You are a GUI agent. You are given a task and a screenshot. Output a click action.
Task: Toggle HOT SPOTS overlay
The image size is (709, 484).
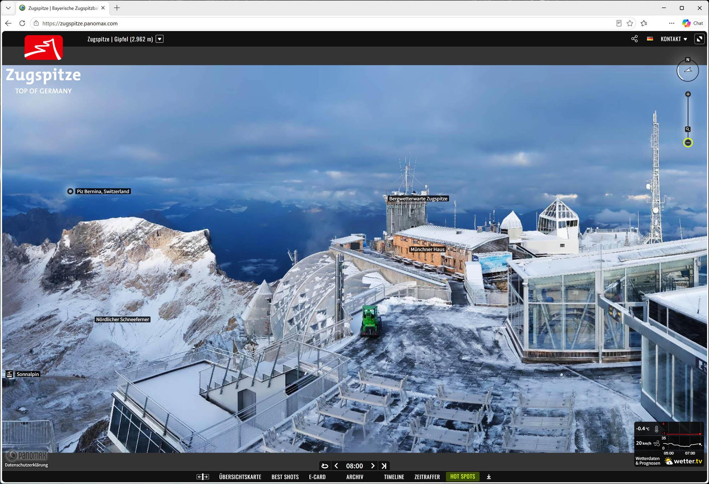click(462, 476)
